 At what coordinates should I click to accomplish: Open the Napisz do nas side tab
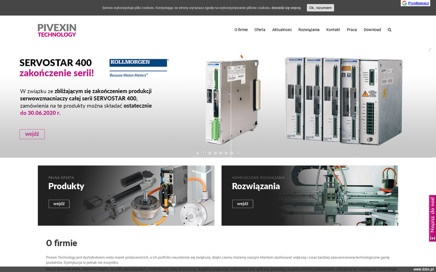(432, 218)
